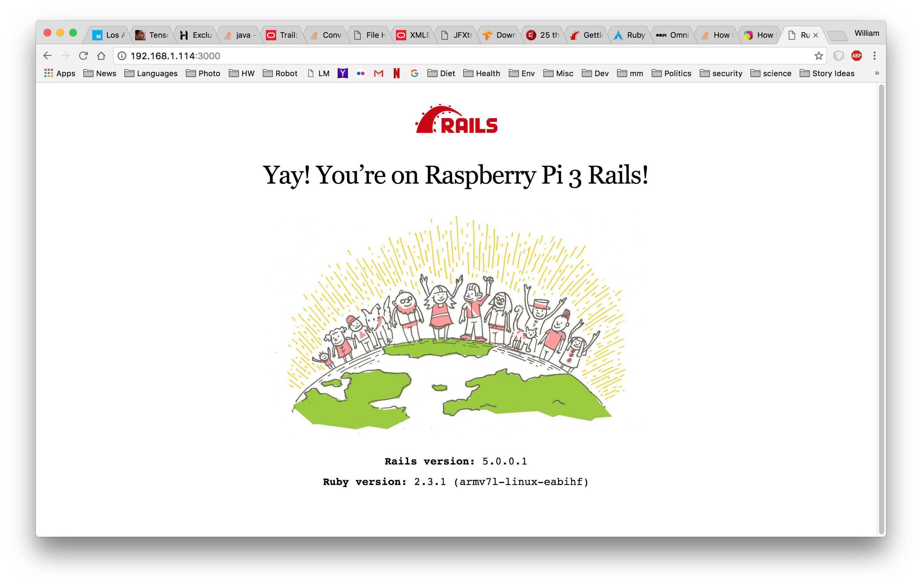This screenshot has height=588, width=922.
Task: Click the forward navigation arrow
Action: (x=65, y=56)
